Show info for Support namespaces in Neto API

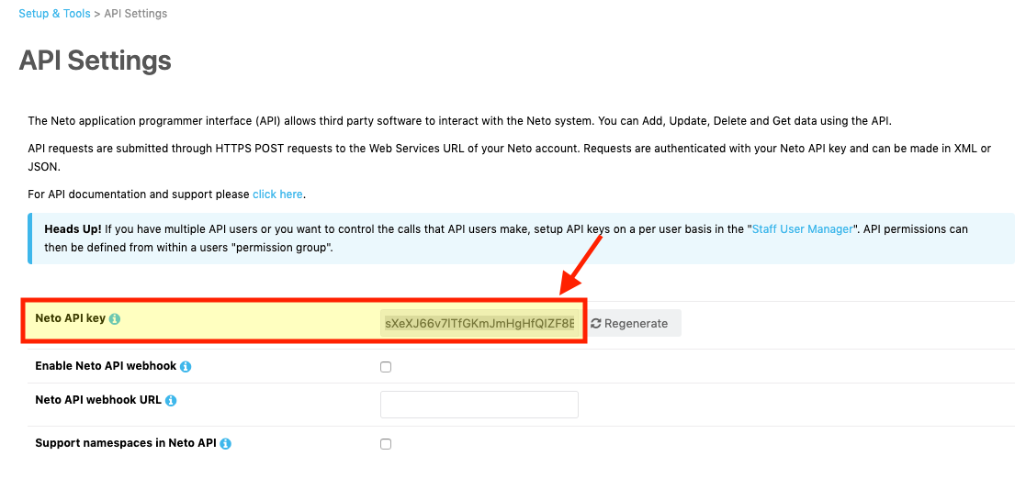coord(226,444)
